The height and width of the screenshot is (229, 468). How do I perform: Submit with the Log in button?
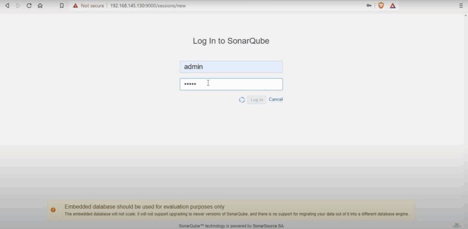[x=257, y=100]
